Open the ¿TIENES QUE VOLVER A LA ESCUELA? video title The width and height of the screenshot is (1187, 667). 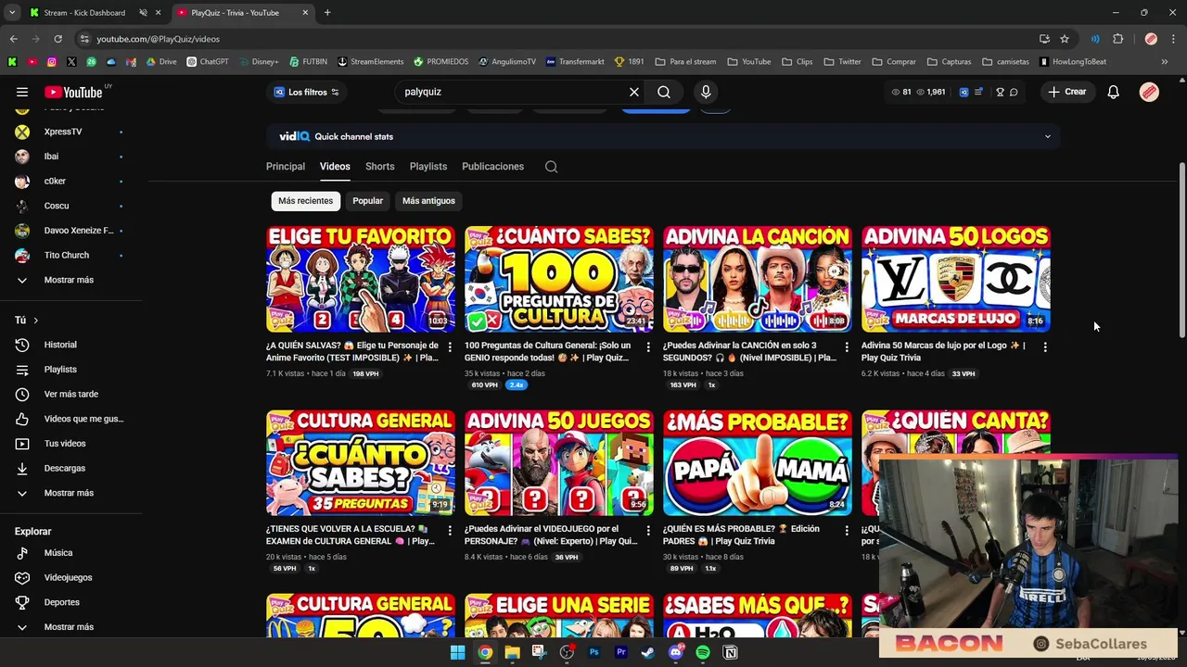coord(351,535)
